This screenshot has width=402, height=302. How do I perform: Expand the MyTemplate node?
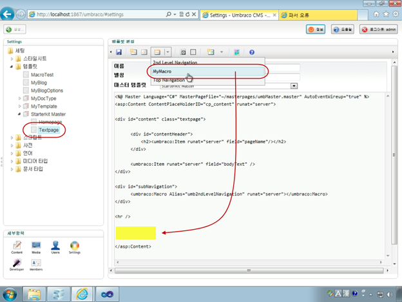click(19, 106)
